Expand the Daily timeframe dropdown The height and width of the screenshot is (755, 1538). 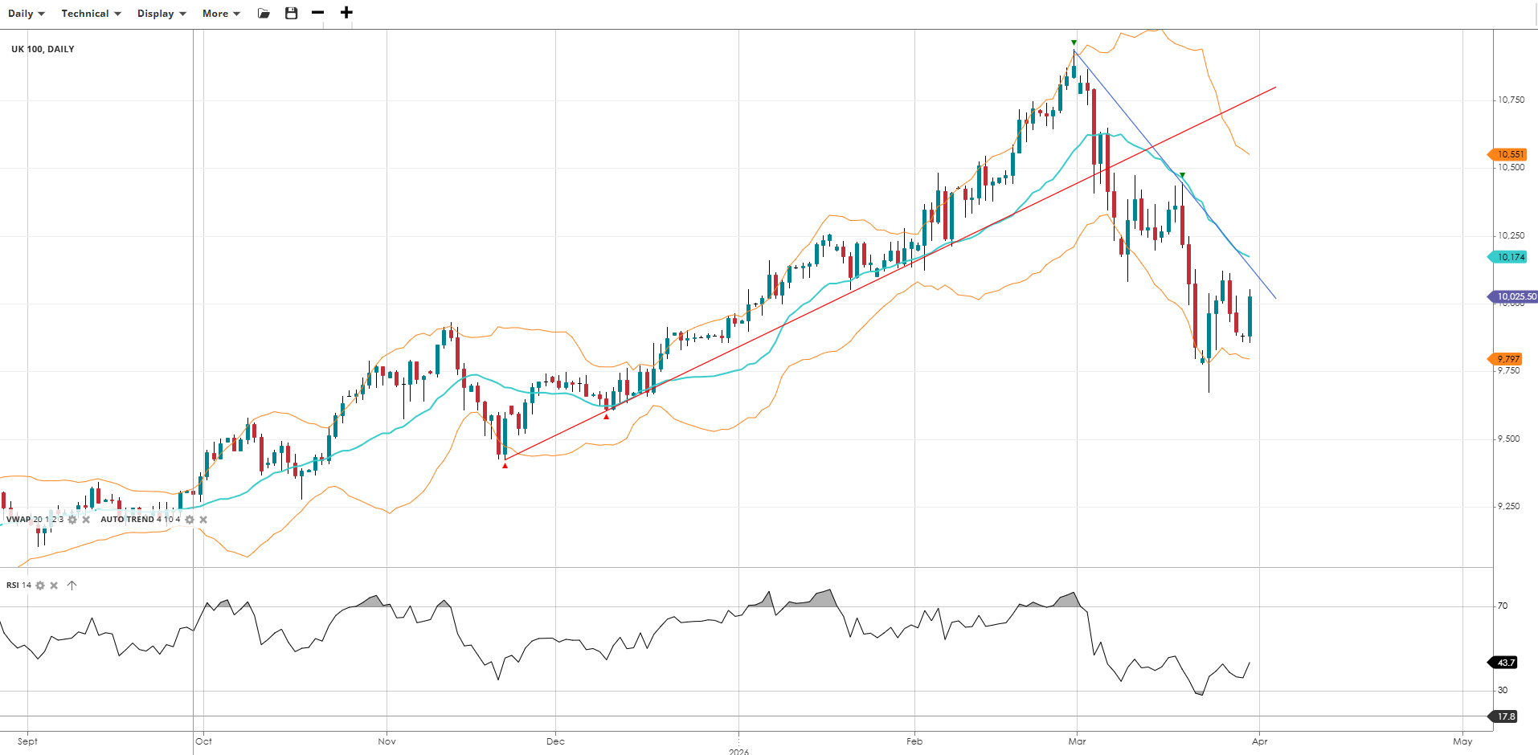point(27,14)
